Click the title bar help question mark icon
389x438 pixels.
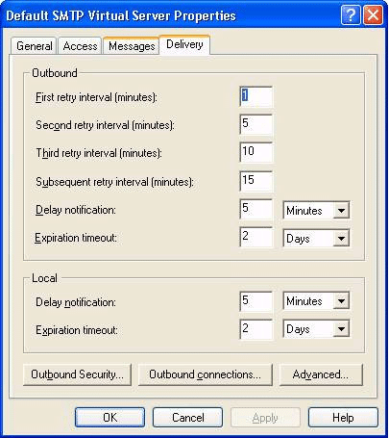[x=351, y=14]
